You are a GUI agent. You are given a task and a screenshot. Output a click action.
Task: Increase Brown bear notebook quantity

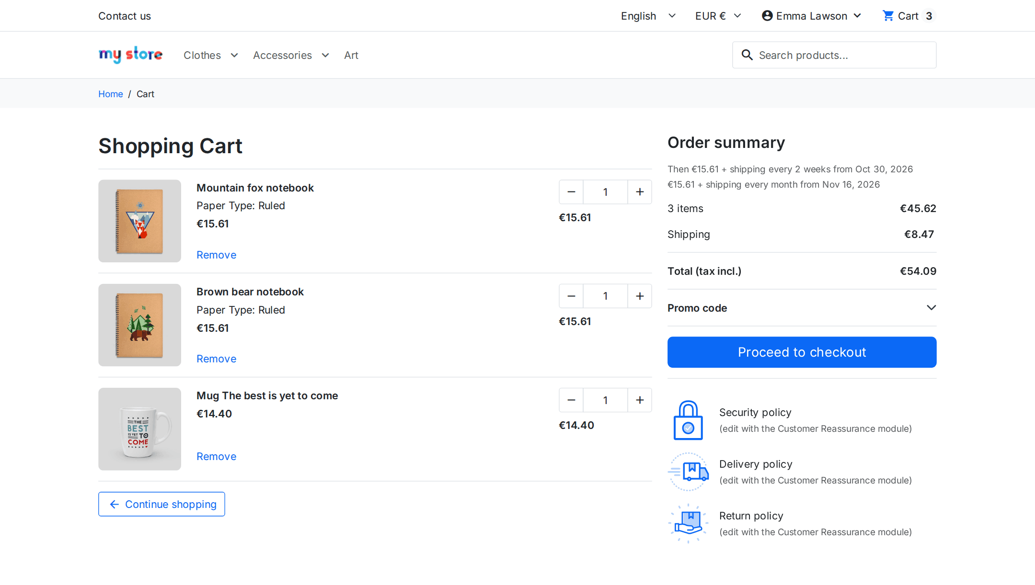click(x=640, y=296)
